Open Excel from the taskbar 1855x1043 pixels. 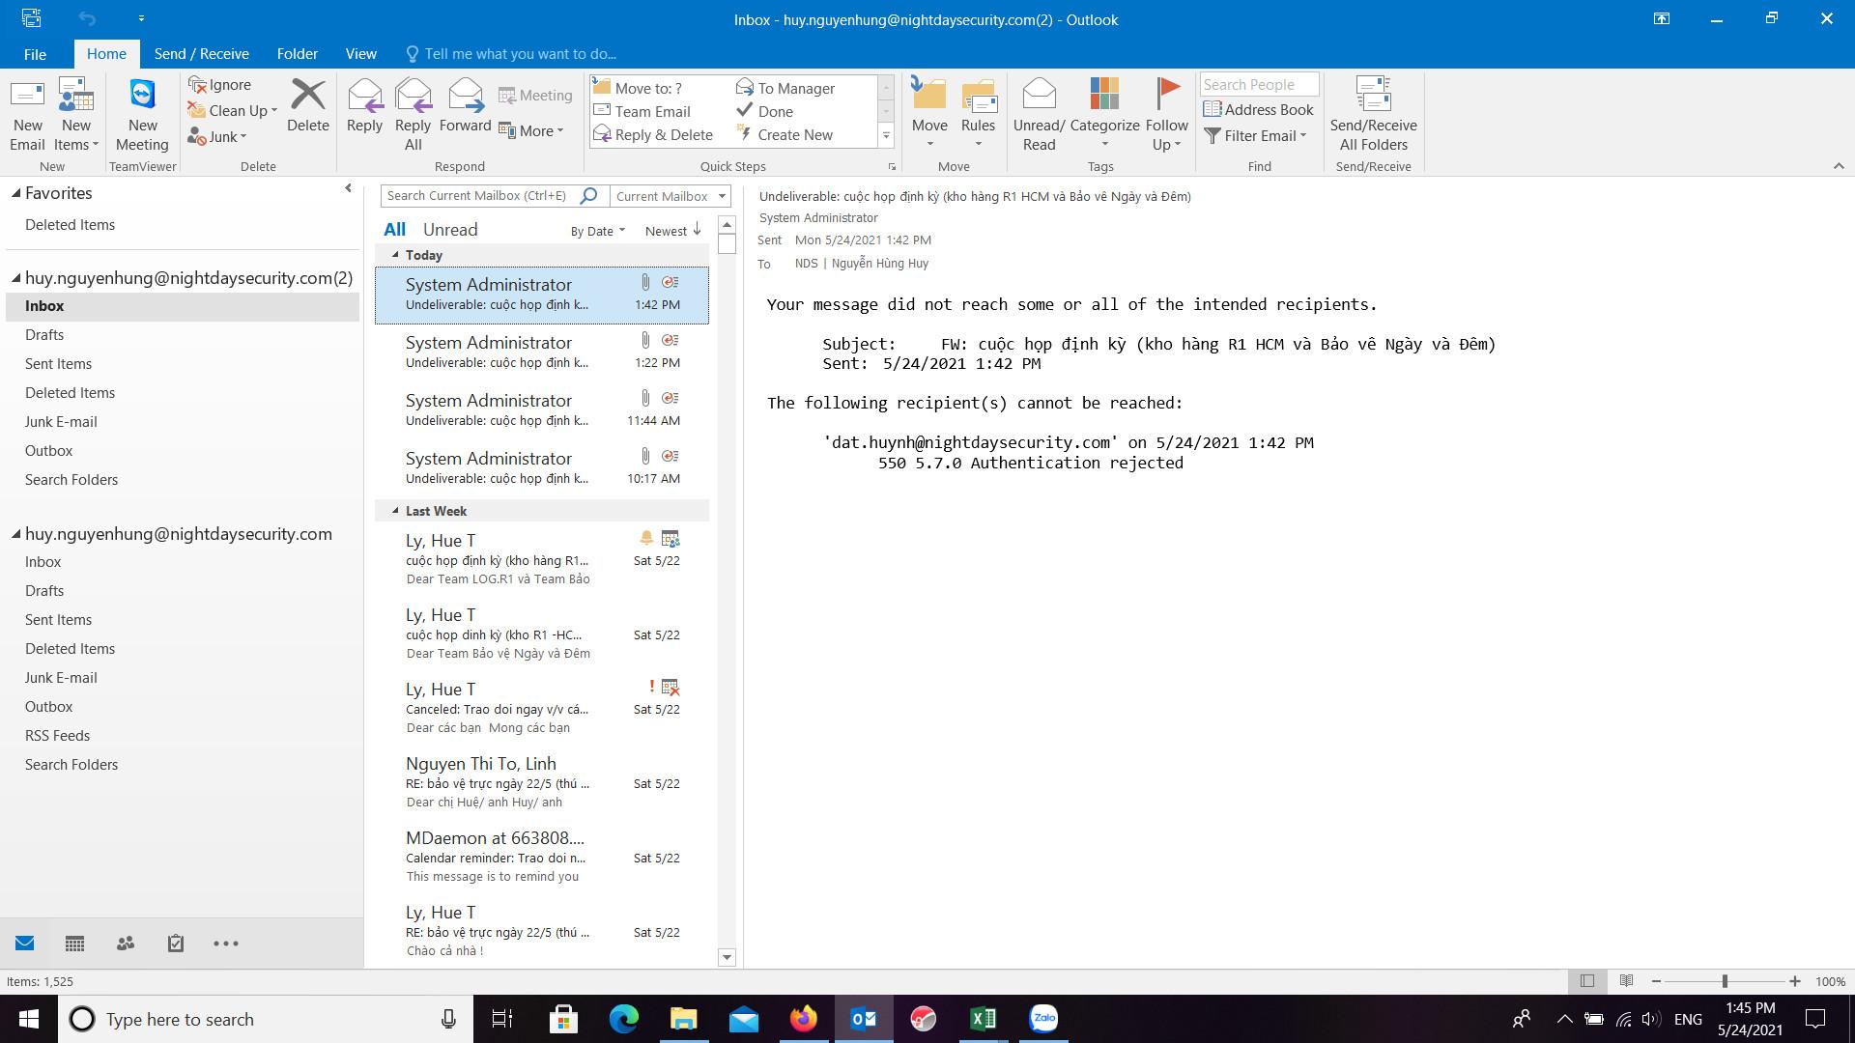tap(983, 1019)
